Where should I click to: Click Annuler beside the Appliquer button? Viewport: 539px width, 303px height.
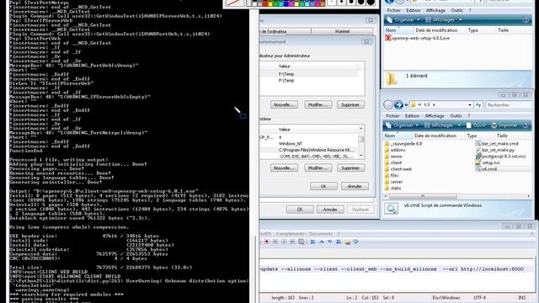[x=330, y=210]
